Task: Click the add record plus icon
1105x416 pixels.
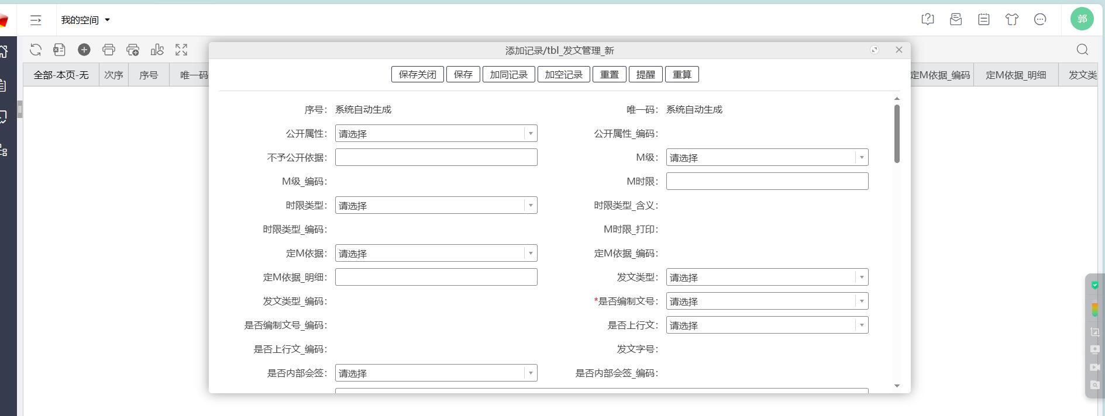Action: (x=84, y=50)
